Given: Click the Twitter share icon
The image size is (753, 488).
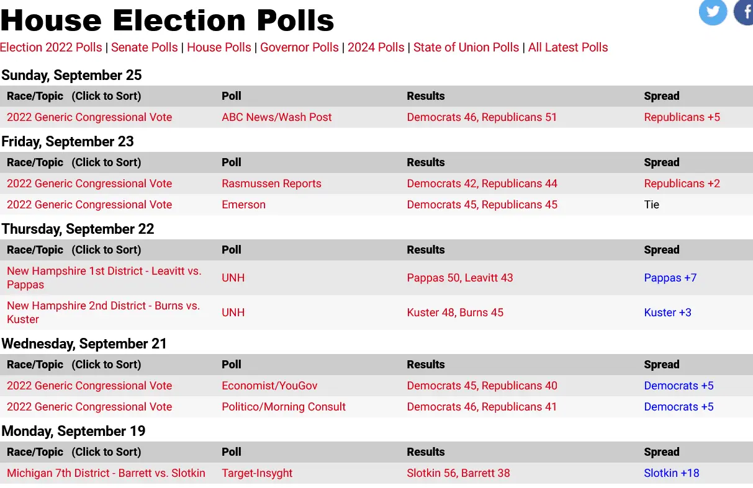Looking at the screenshot, I should click(x=713, y=12).
